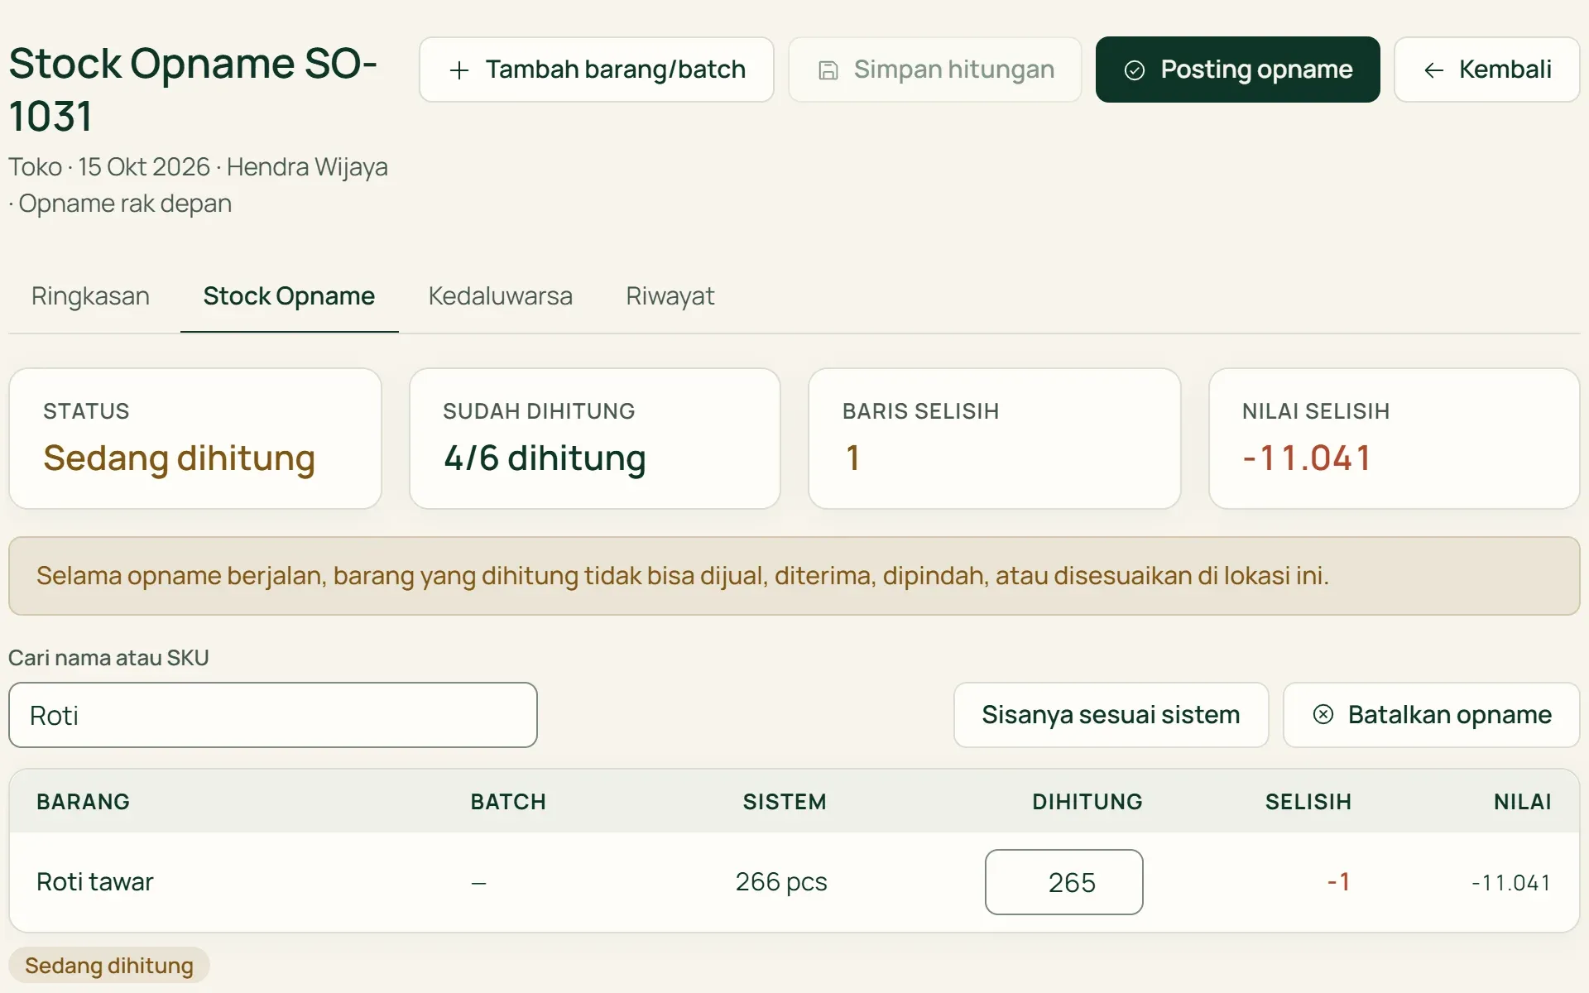
Task: Click the X circle icon in Batalkan opname
Action: [x=1323, y=714]
